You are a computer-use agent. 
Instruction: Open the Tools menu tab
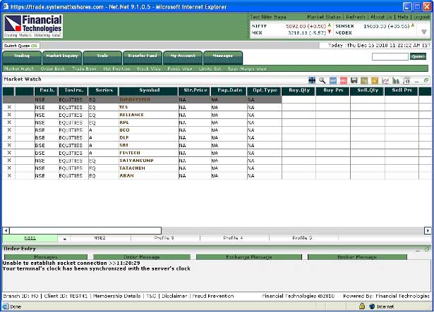coord(102,58)
